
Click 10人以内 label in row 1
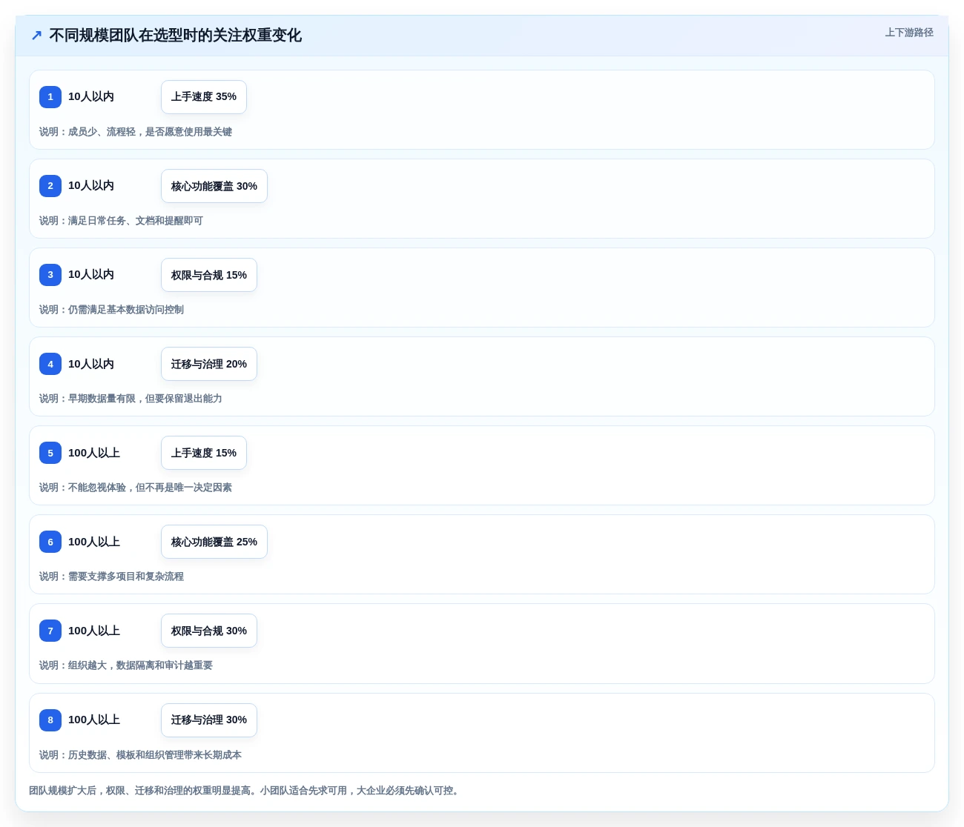coord(91,97)
